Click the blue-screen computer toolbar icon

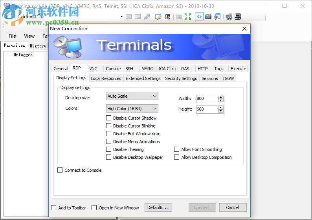pyautogui.click(x=238, y=17)
